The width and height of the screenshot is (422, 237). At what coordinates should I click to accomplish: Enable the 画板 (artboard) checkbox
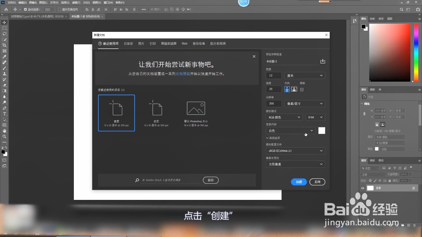(302, 89)
